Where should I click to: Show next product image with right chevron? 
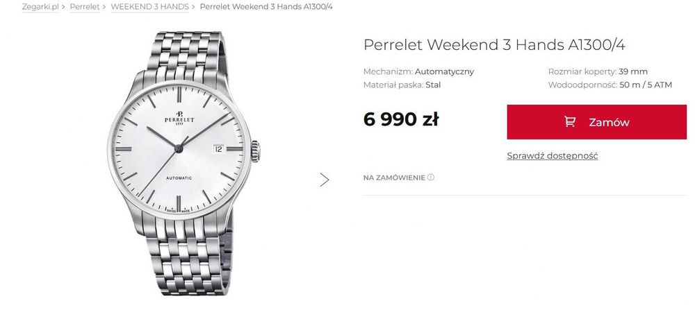tap(325, 180)
